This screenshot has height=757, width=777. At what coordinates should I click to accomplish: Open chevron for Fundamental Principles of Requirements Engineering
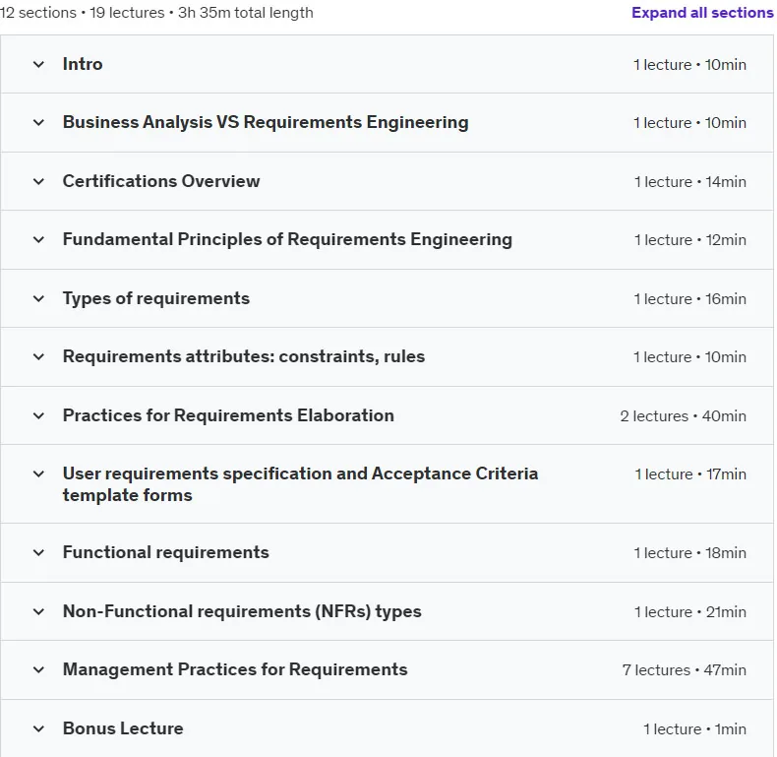tap(38, 239)
